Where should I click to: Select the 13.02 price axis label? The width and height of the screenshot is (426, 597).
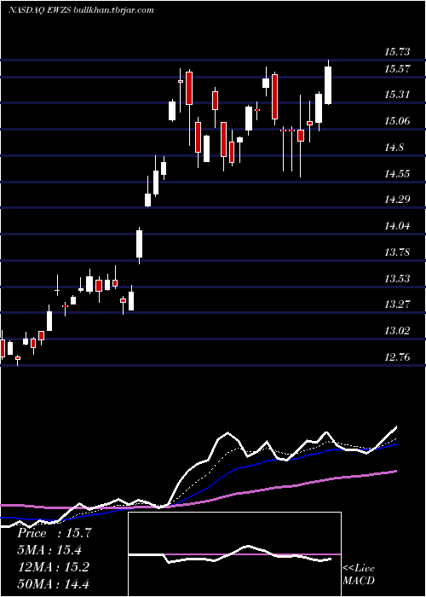(397, 331)
